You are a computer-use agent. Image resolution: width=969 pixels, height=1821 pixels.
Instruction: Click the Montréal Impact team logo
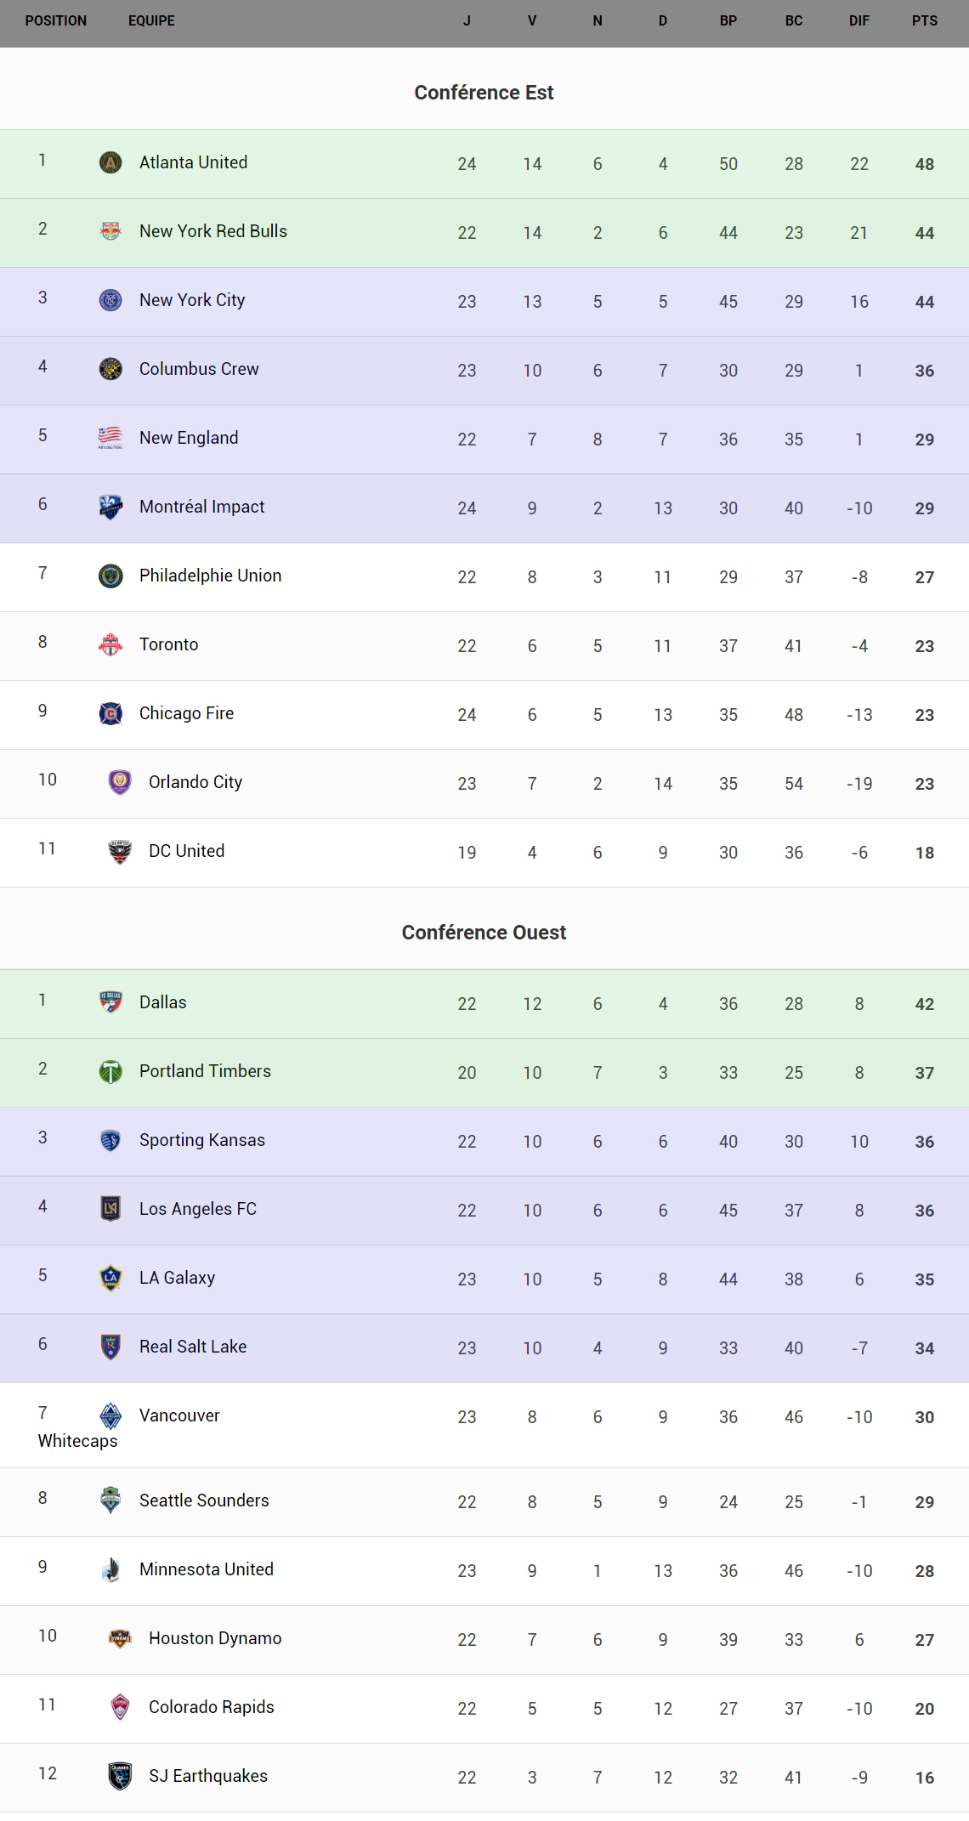click(x=110, y=507)
